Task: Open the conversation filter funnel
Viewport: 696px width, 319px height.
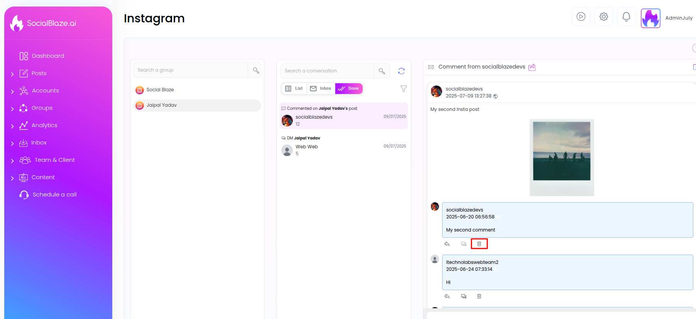Action: point(404,89)
